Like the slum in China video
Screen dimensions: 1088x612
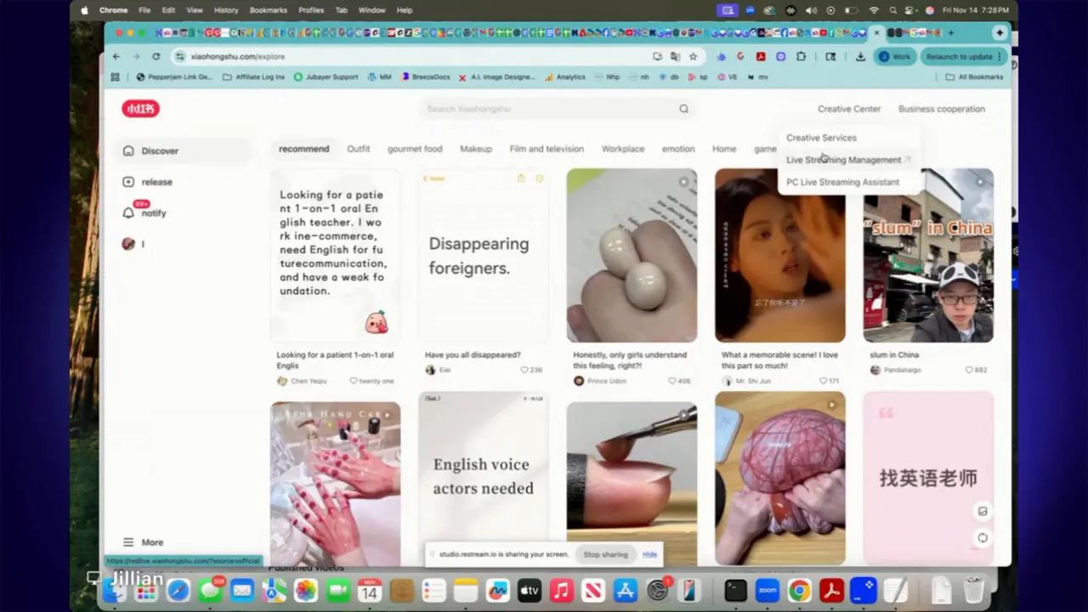coord(968,370)
